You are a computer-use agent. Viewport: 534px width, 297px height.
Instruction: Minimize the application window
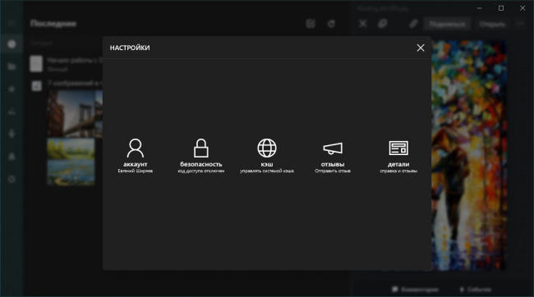tap(480, 8)
